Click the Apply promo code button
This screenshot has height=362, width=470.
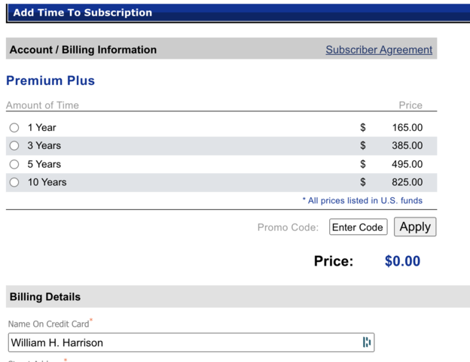click(415, 227)
